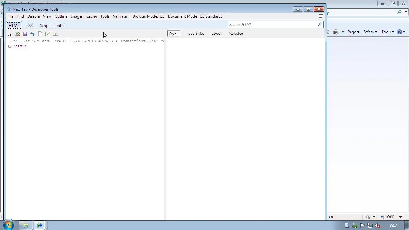Screen dimensions: 409x230
Task: Select the DOCTYPE comment line
Action: (89, 41)
